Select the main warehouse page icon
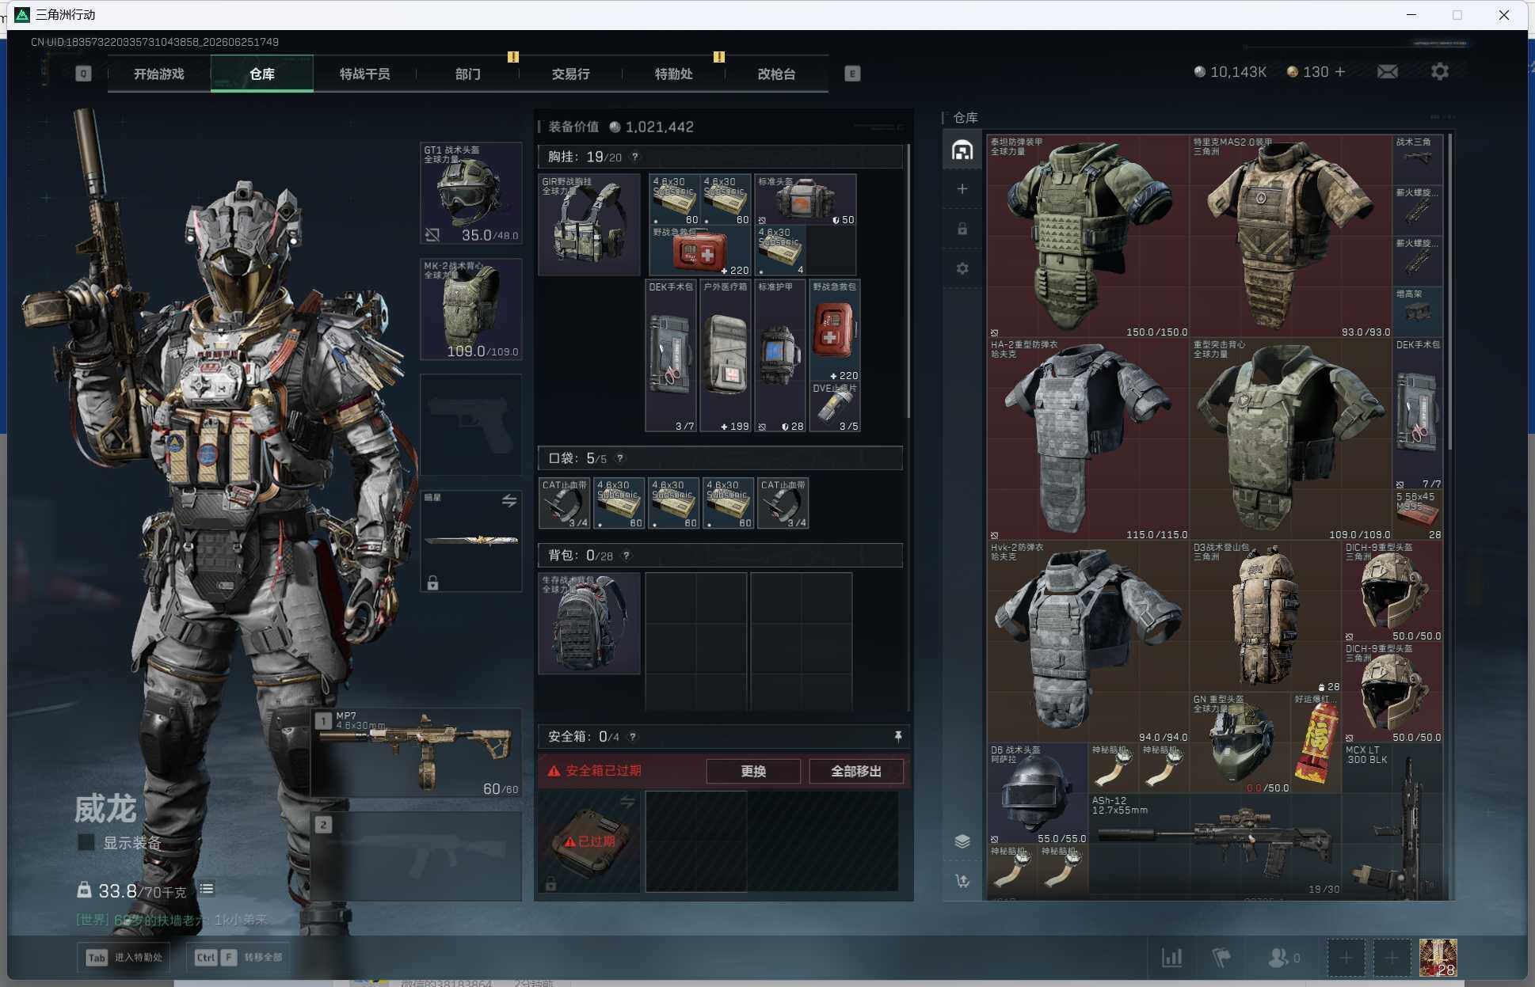This screenshot has height=987, width=1535. pos(962,150)
